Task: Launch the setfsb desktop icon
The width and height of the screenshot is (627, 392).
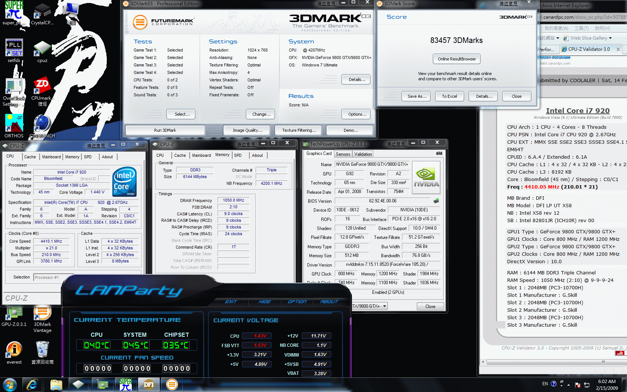Action: tap(14, 50)
